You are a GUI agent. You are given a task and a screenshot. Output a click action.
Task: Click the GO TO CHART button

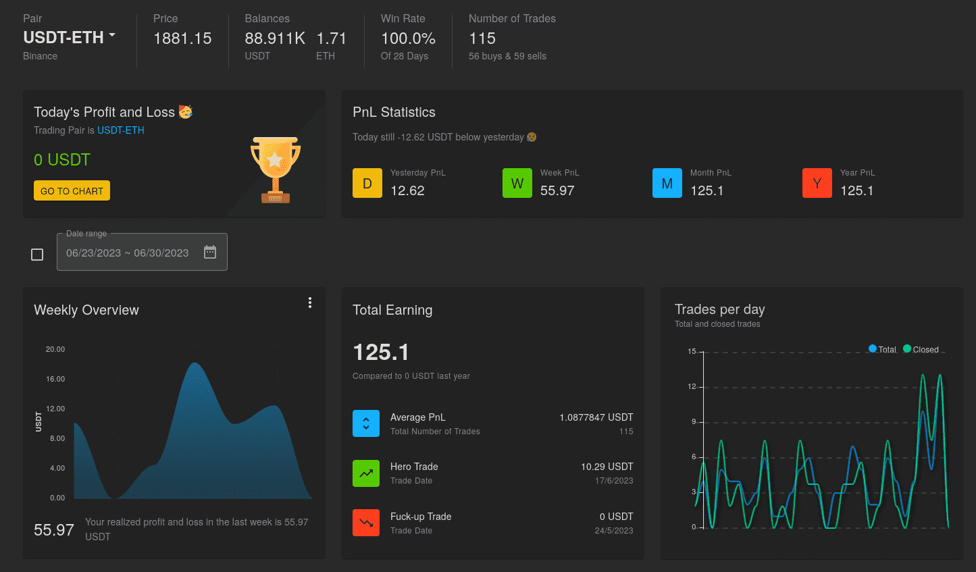(72, 191)
